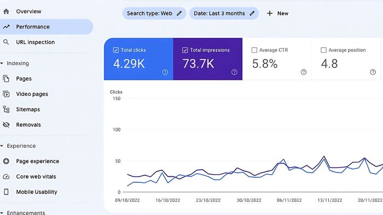Click the Pages document icon
Image resolution: width=383 pixels, height=215 pixels.
pyautogui.click(x=6, y=79)
